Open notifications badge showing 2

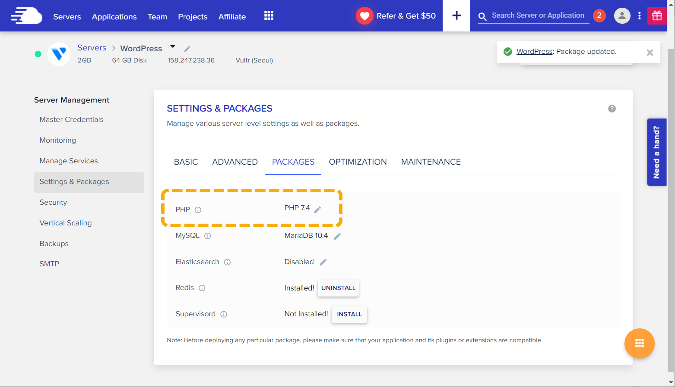[x=599, y=16]
